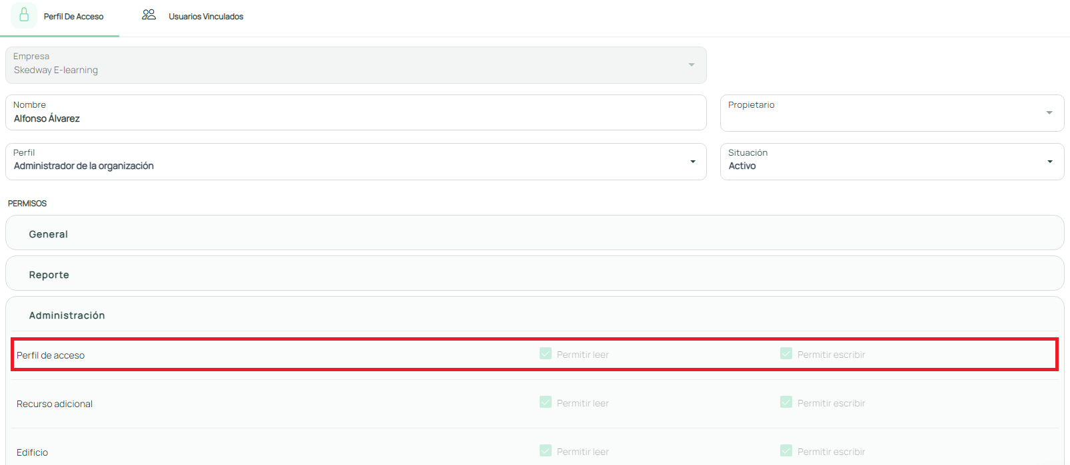Expand the General permissions section
The image size is (1070, 465).
(x=49, y=234)
